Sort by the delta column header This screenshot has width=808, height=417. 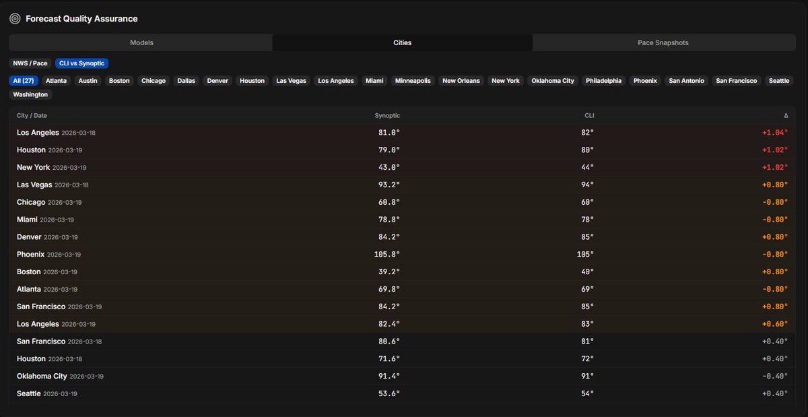(786, 115)
